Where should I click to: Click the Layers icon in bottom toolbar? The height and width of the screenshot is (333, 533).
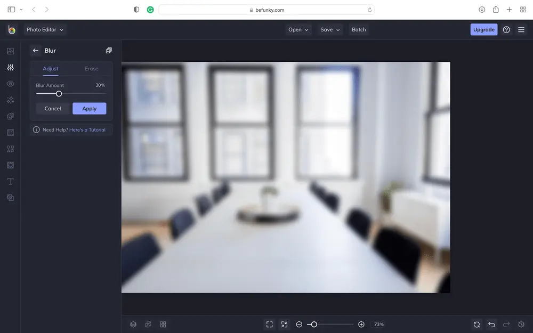(x=133, y=324)
